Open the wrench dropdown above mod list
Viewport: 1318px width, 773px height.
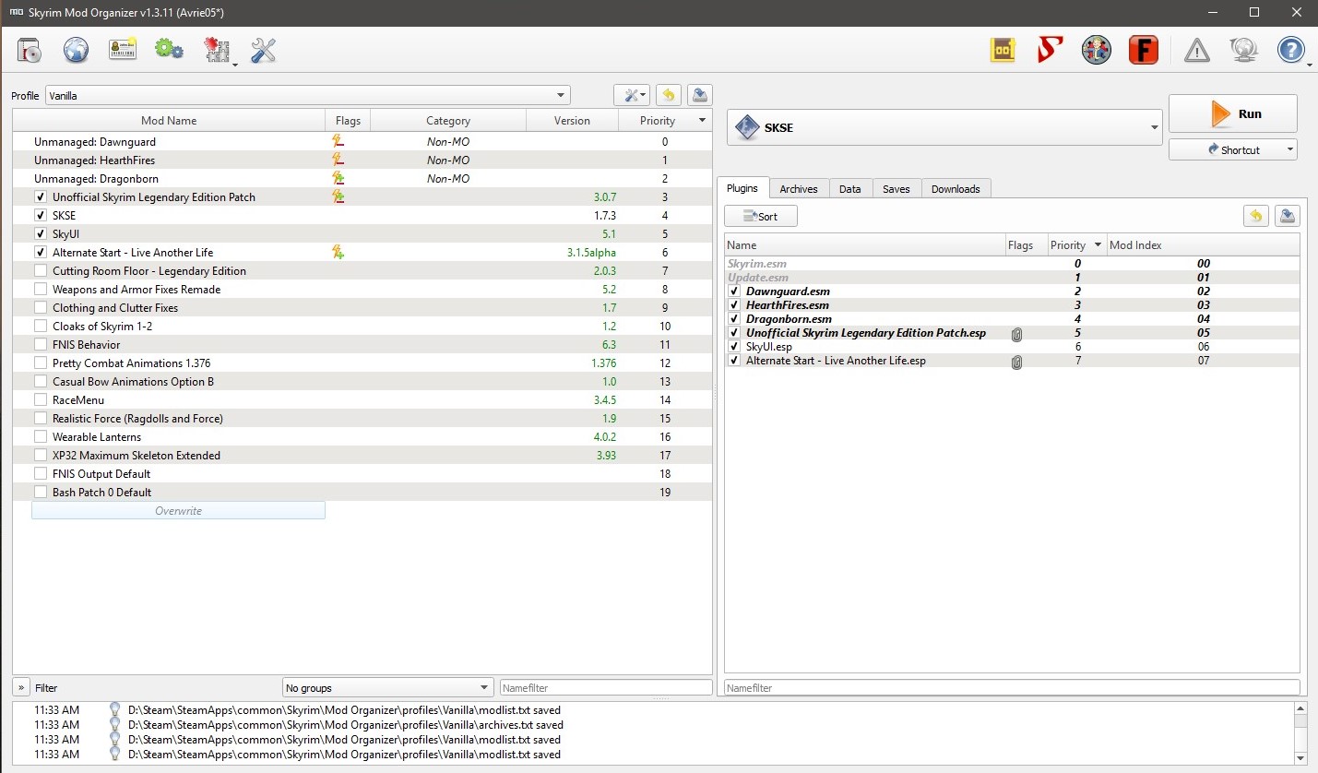tap(632, 95)
